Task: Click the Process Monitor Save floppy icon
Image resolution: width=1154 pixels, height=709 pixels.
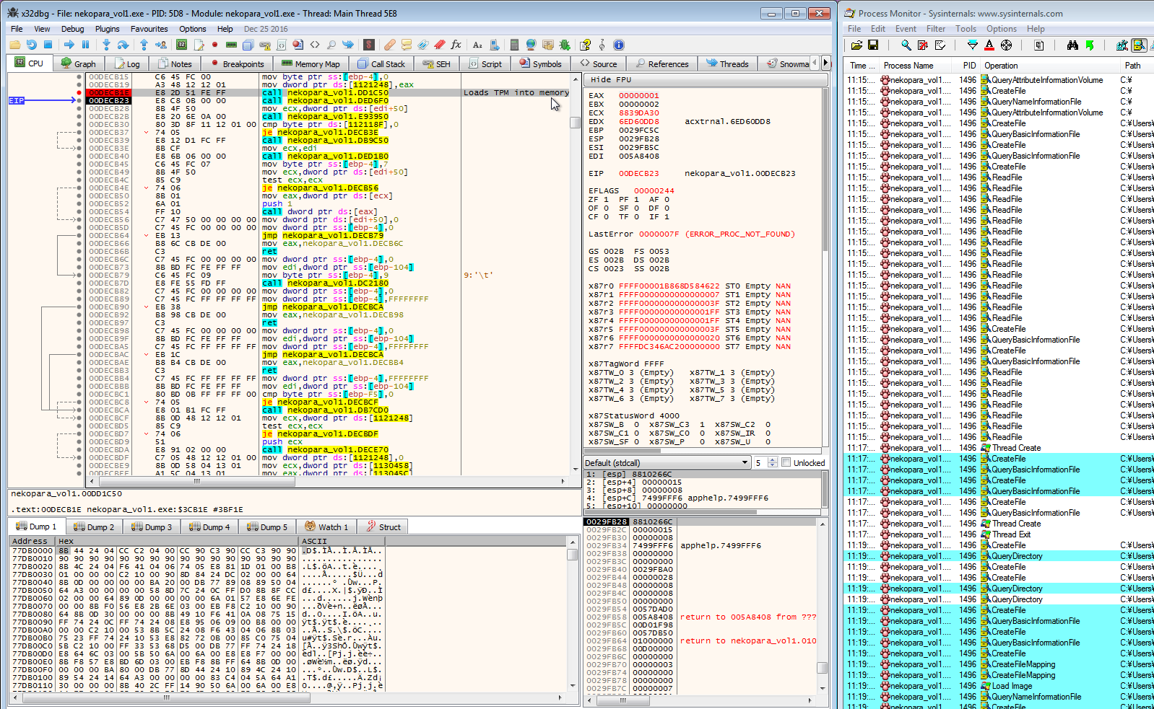Action: coord(873,45)
